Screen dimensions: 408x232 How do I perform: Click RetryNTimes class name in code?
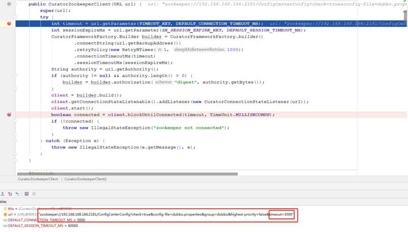click(x=137, y=49)
